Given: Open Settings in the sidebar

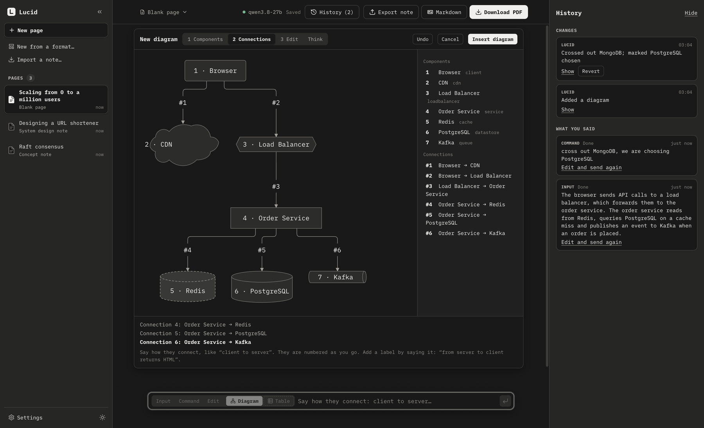Looking at the screenshot, I should click(x=25, y=417).
